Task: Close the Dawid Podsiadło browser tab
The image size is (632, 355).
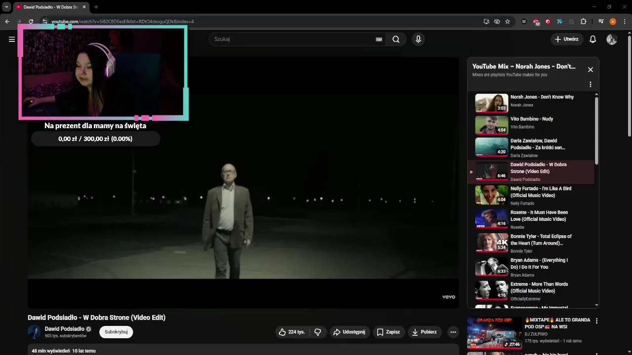Action: point(84,7)
